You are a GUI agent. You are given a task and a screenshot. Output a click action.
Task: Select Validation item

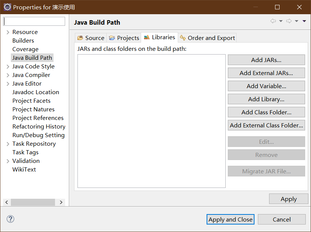(26, 161)
